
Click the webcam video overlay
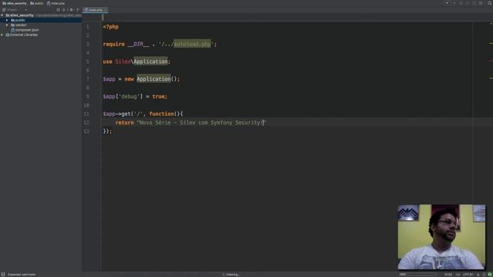(x=441, y=237)
